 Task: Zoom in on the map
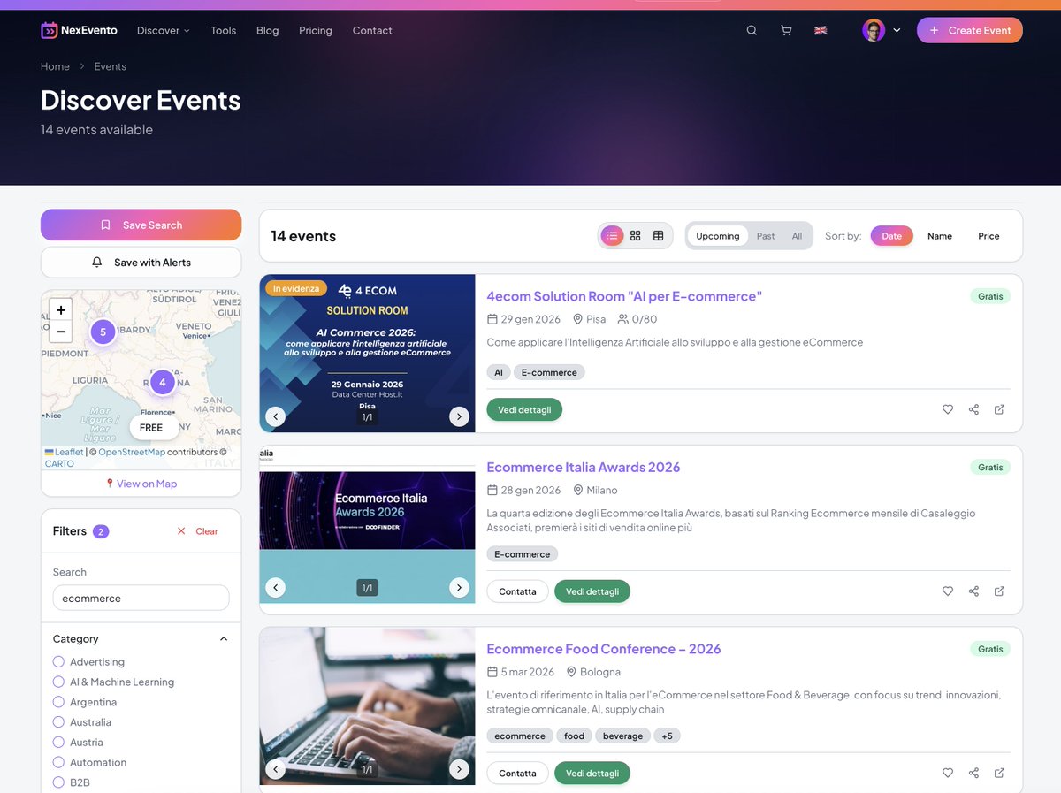tap(60, 310)
